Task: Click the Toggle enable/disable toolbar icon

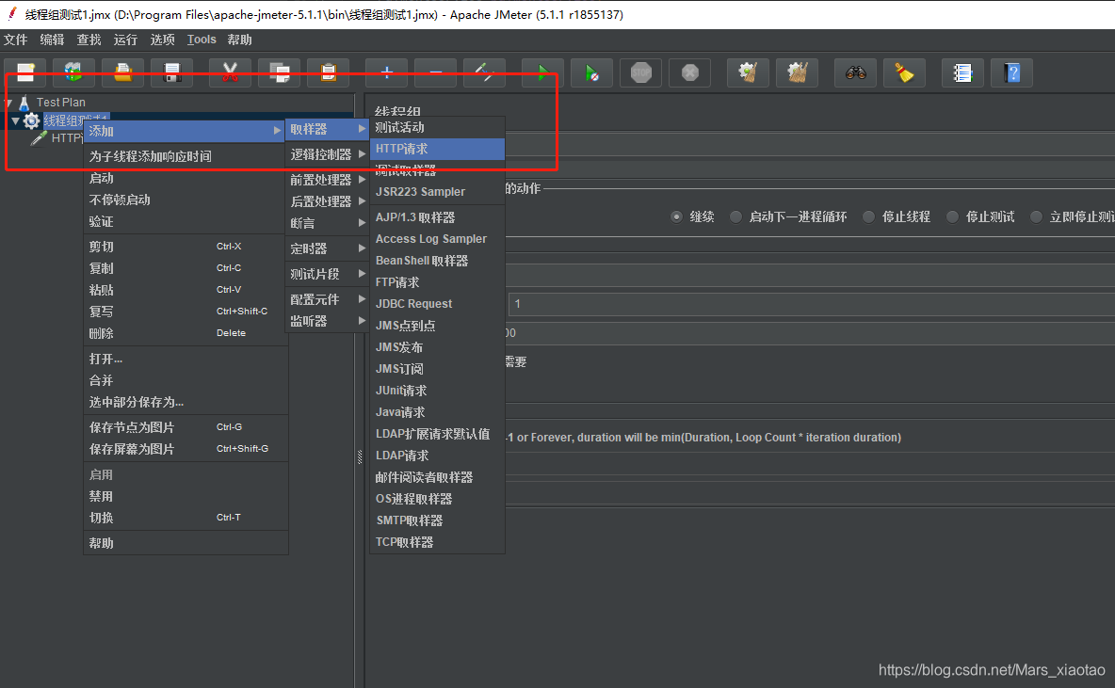Action: pos(484,72)
